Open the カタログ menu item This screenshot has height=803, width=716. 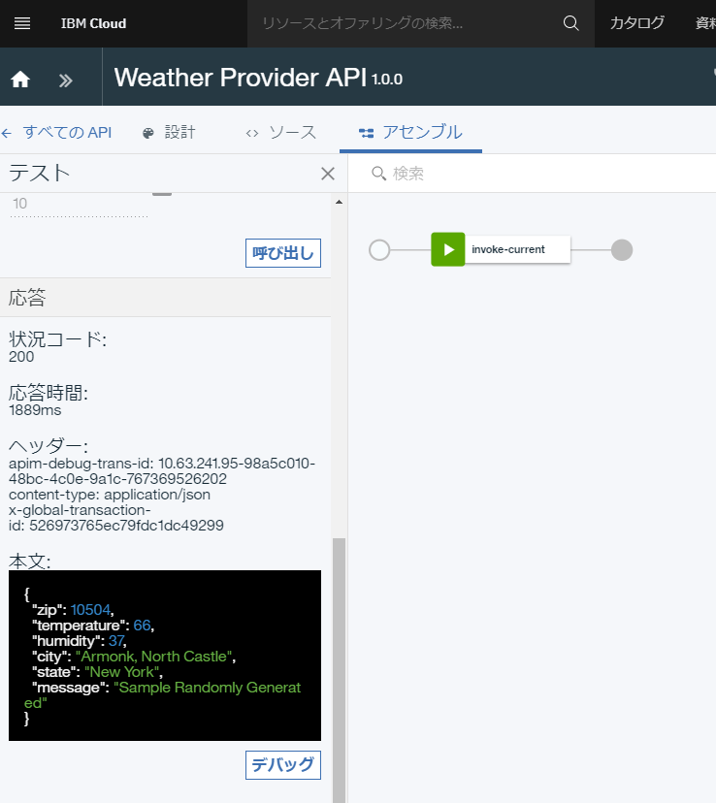tap(637, 23)
